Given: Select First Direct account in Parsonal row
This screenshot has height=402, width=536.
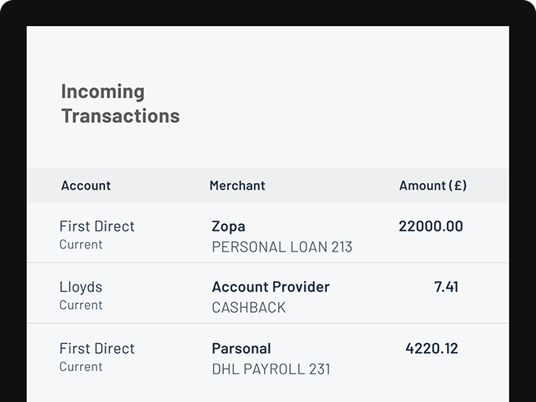Looking at the screenshot, I should point(97,349).
